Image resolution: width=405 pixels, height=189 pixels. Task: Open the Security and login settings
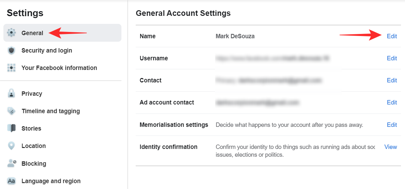[x=47, y=50]
